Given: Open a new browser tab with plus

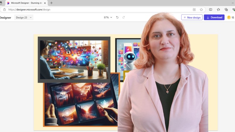Looking at the screenshot, I should [51, 3].
